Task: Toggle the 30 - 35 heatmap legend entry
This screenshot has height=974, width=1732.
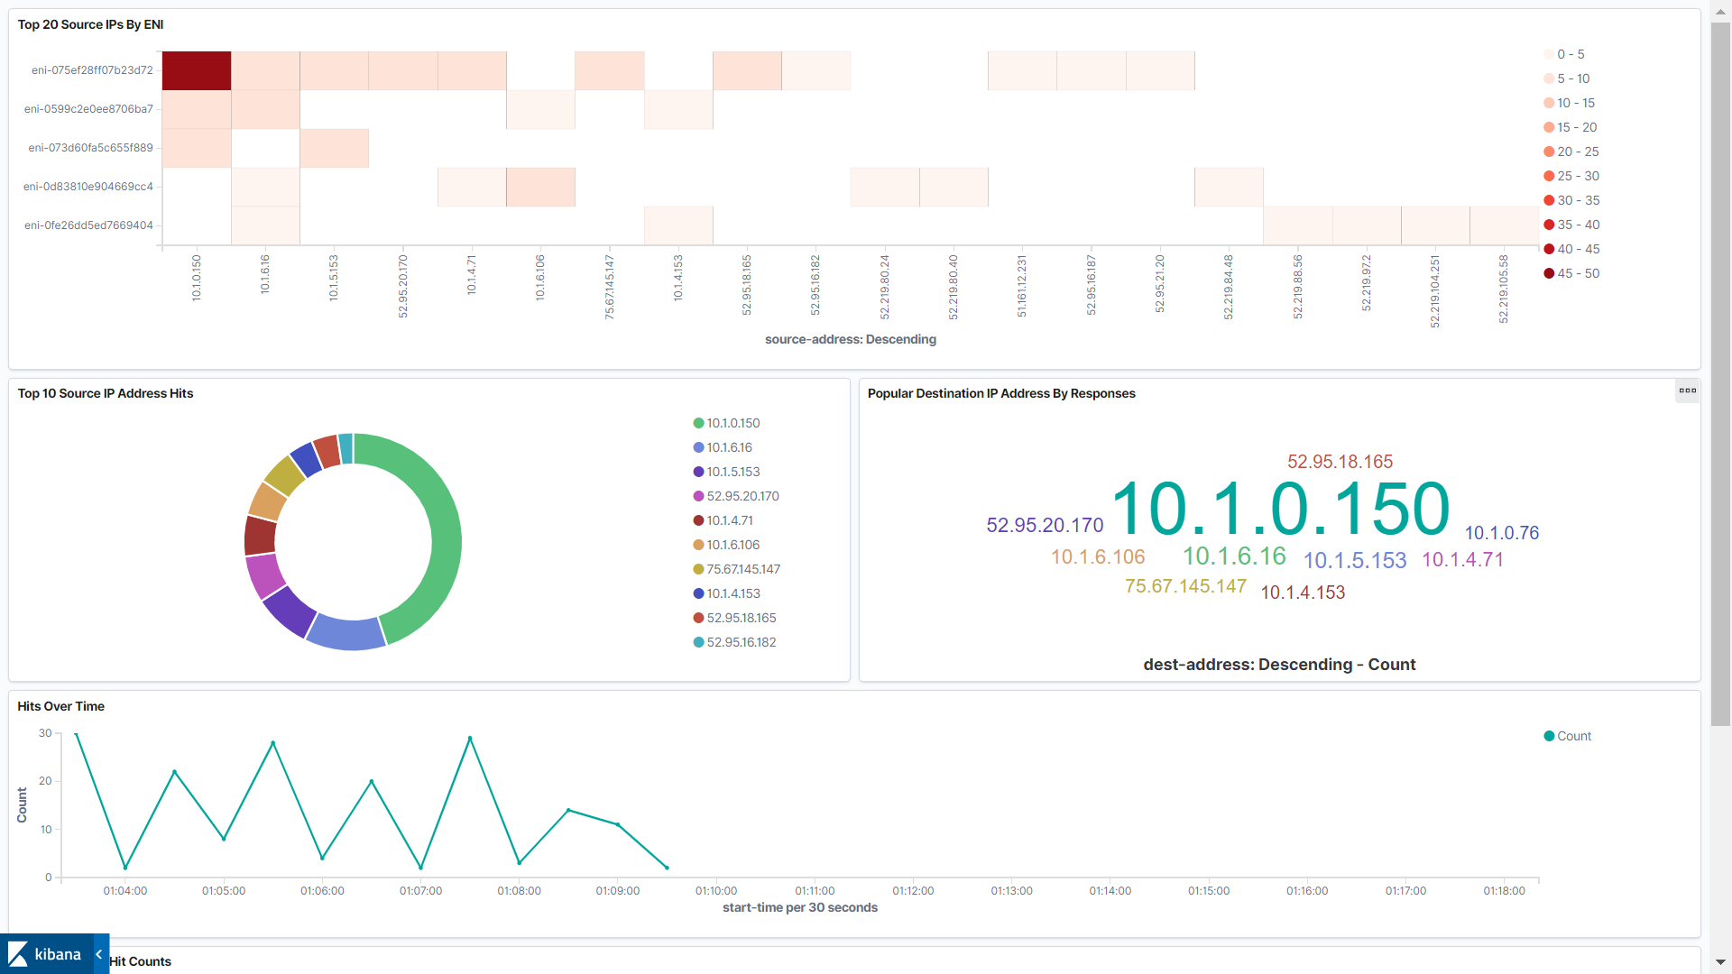Action: coord(1571,200)
